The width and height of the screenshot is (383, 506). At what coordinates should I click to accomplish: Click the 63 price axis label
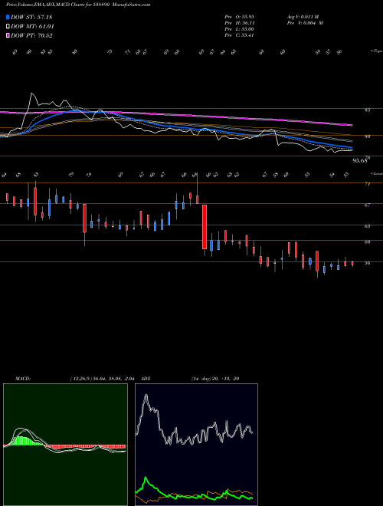[367, 226]
